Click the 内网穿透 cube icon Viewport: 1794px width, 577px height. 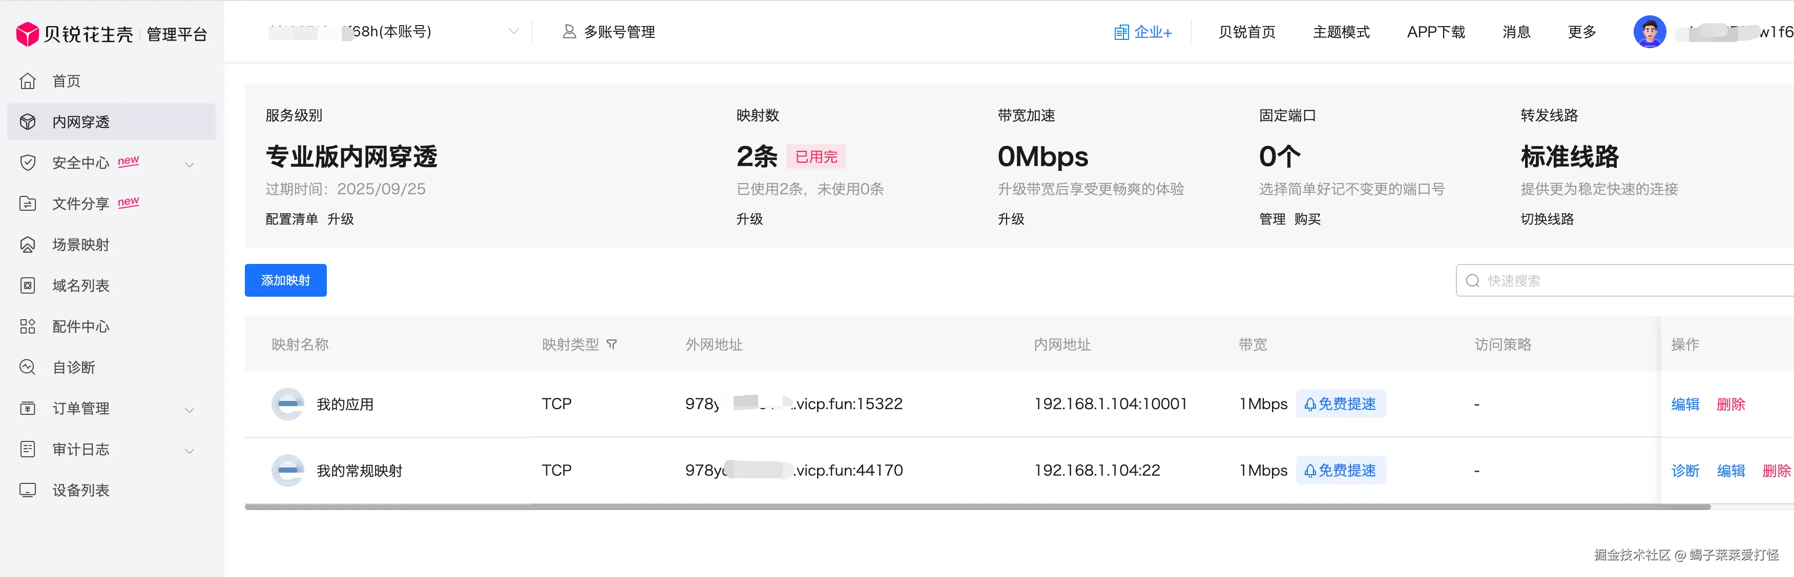(x=27, y=122)
